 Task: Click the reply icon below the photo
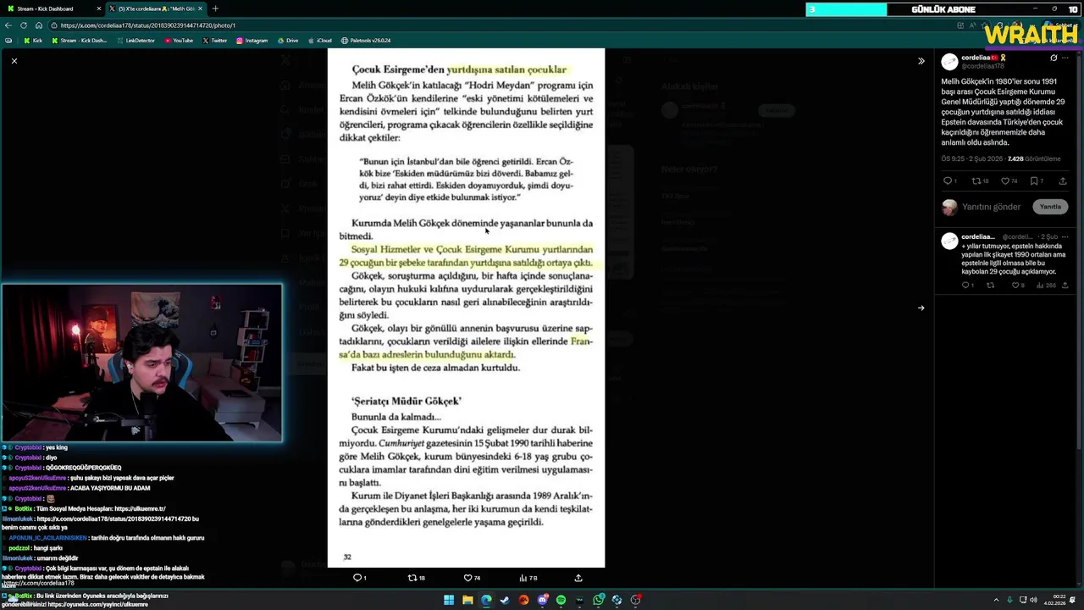coord(357,578)
